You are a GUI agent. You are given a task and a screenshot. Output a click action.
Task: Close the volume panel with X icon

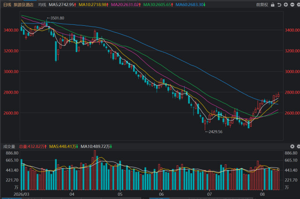[x=292, y=147]
